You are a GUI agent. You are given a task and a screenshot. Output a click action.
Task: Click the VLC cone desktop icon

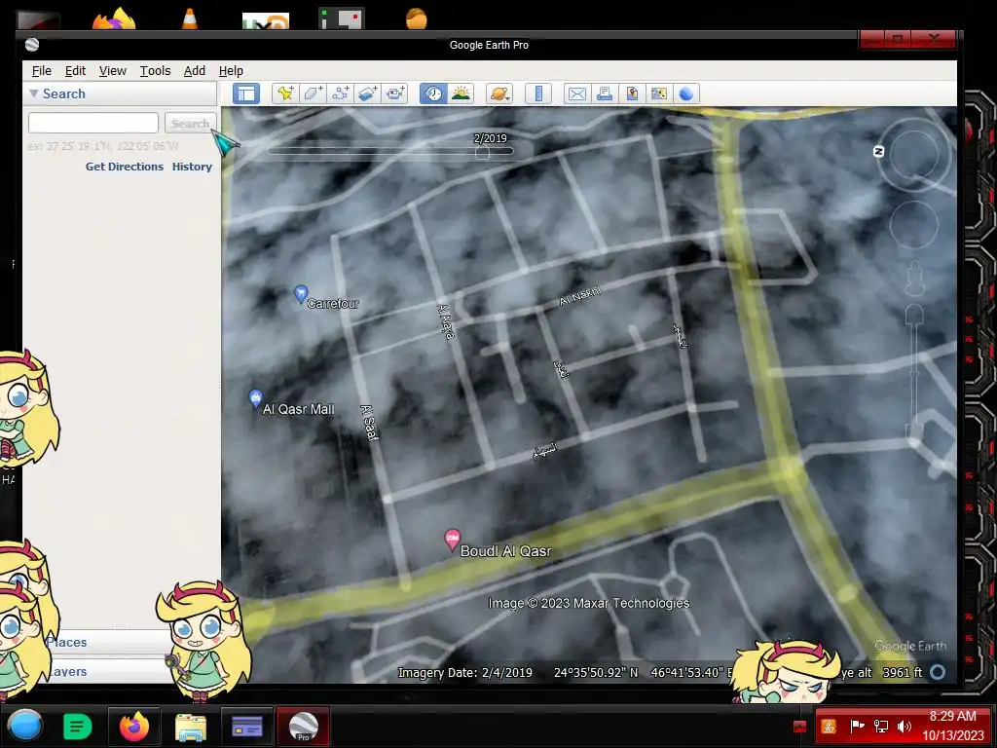click(190, 18)
